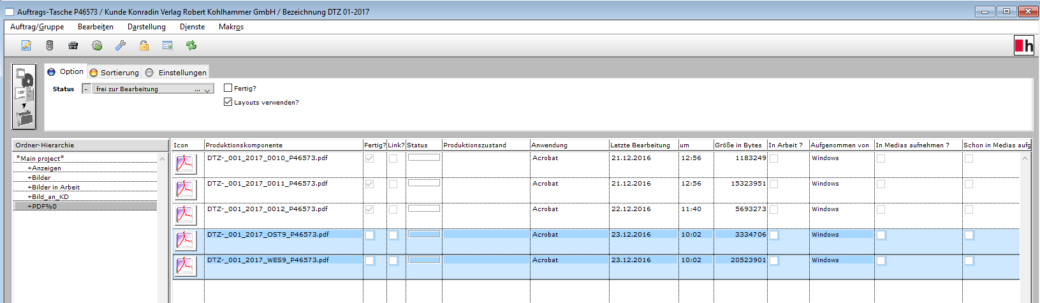1040x303 pixels.
Task: Click the gear with green arrow icon
Action: [97, 45]
